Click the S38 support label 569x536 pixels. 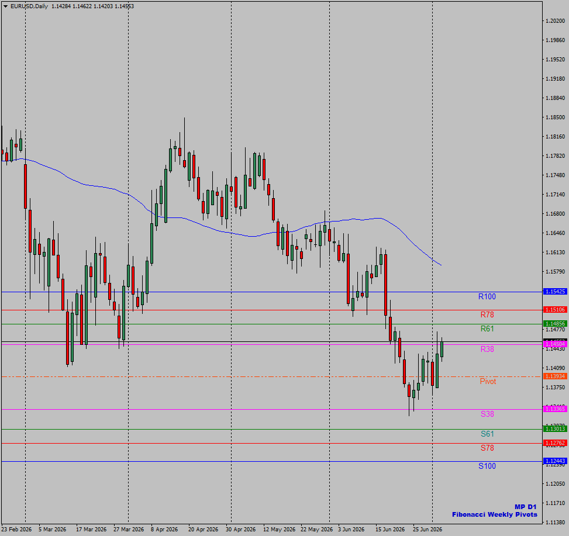487,414
